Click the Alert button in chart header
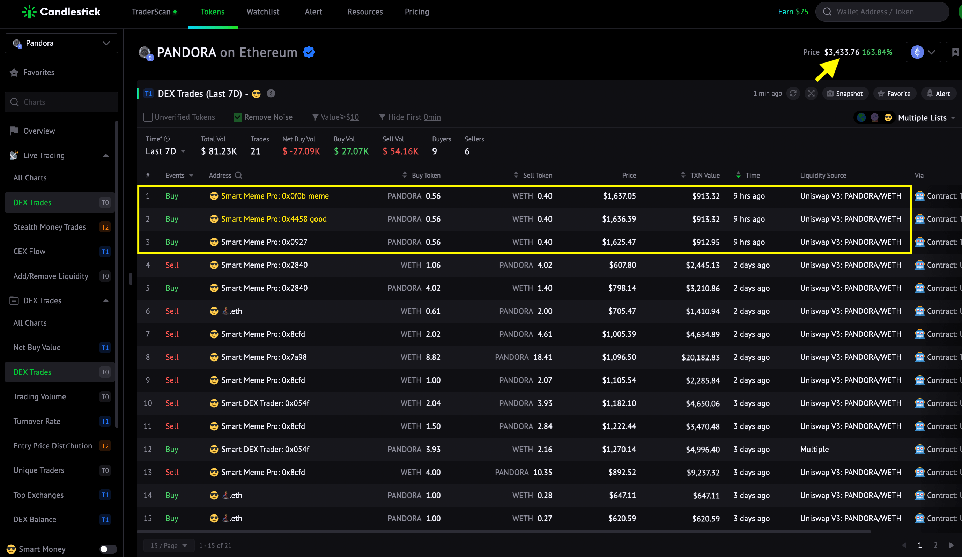The width and height of the screenshot is (962, 557). tap(938, 94)
